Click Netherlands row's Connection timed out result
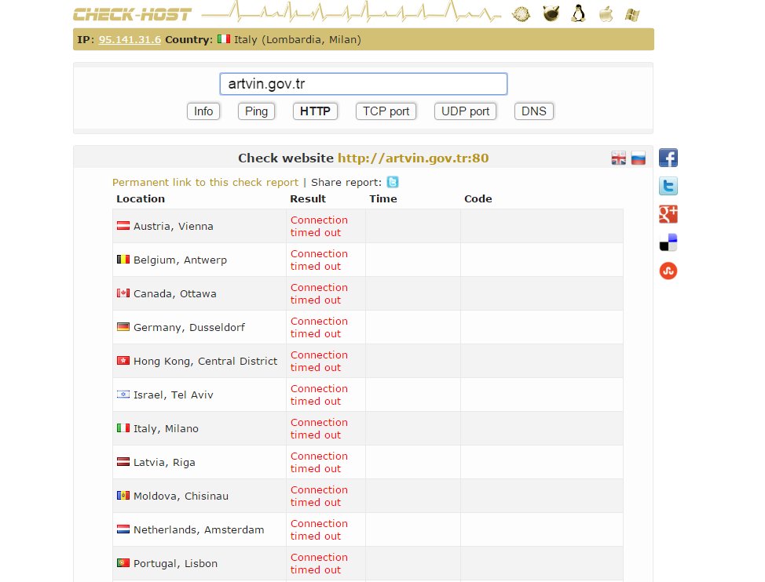Image resolution: width=765 pixels, height=582 pixels. [x=319, y=529]
